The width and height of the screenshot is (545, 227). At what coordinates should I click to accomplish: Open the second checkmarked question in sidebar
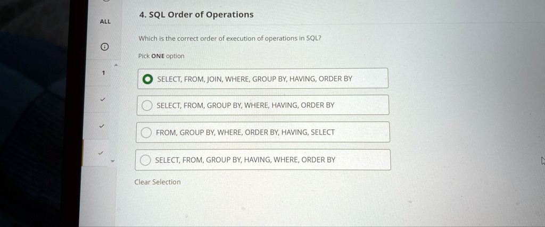[x=103, y=126]
